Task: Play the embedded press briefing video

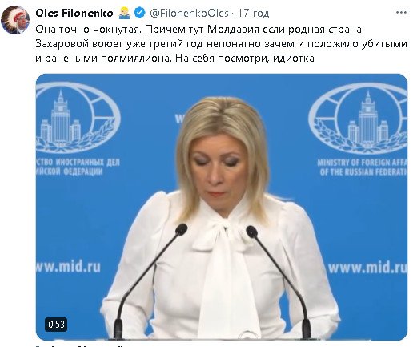Action: [x=222, y=207]
